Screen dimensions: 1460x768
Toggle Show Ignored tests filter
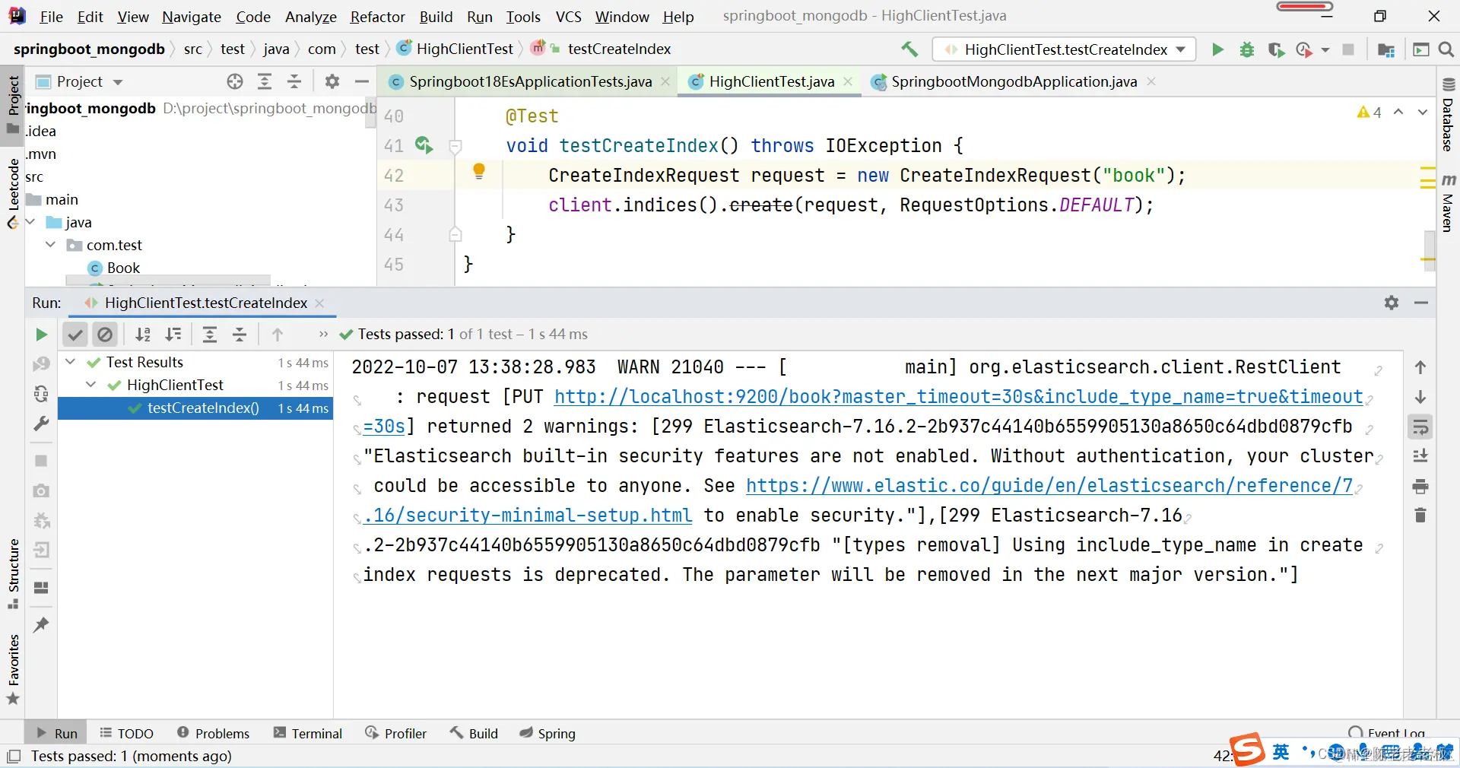[105, 335]
